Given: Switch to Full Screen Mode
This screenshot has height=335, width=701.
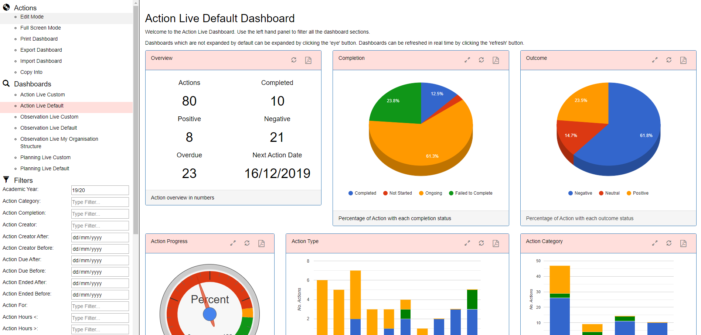Looking at the screenshot, I should click(x=41, y=28).
